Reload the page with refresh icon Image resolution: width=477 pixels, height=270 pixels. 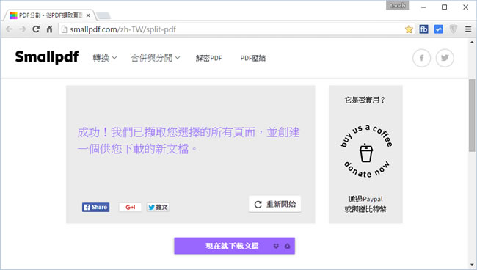click(36, 29)
